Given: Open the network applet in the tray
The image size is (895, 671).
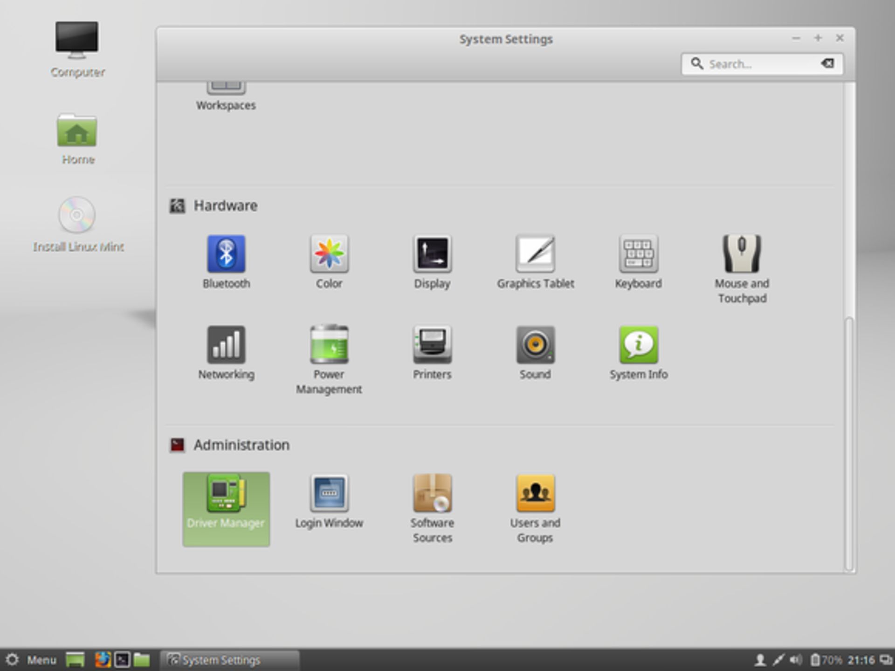Looking at the screenshot, I should [778, 660].
